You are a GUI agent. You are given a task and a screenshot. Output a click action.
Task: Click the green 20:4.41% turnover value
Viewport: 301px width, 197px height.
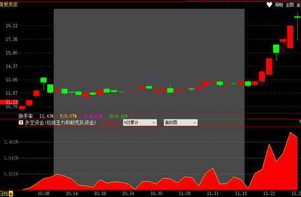tap(118, 116)
